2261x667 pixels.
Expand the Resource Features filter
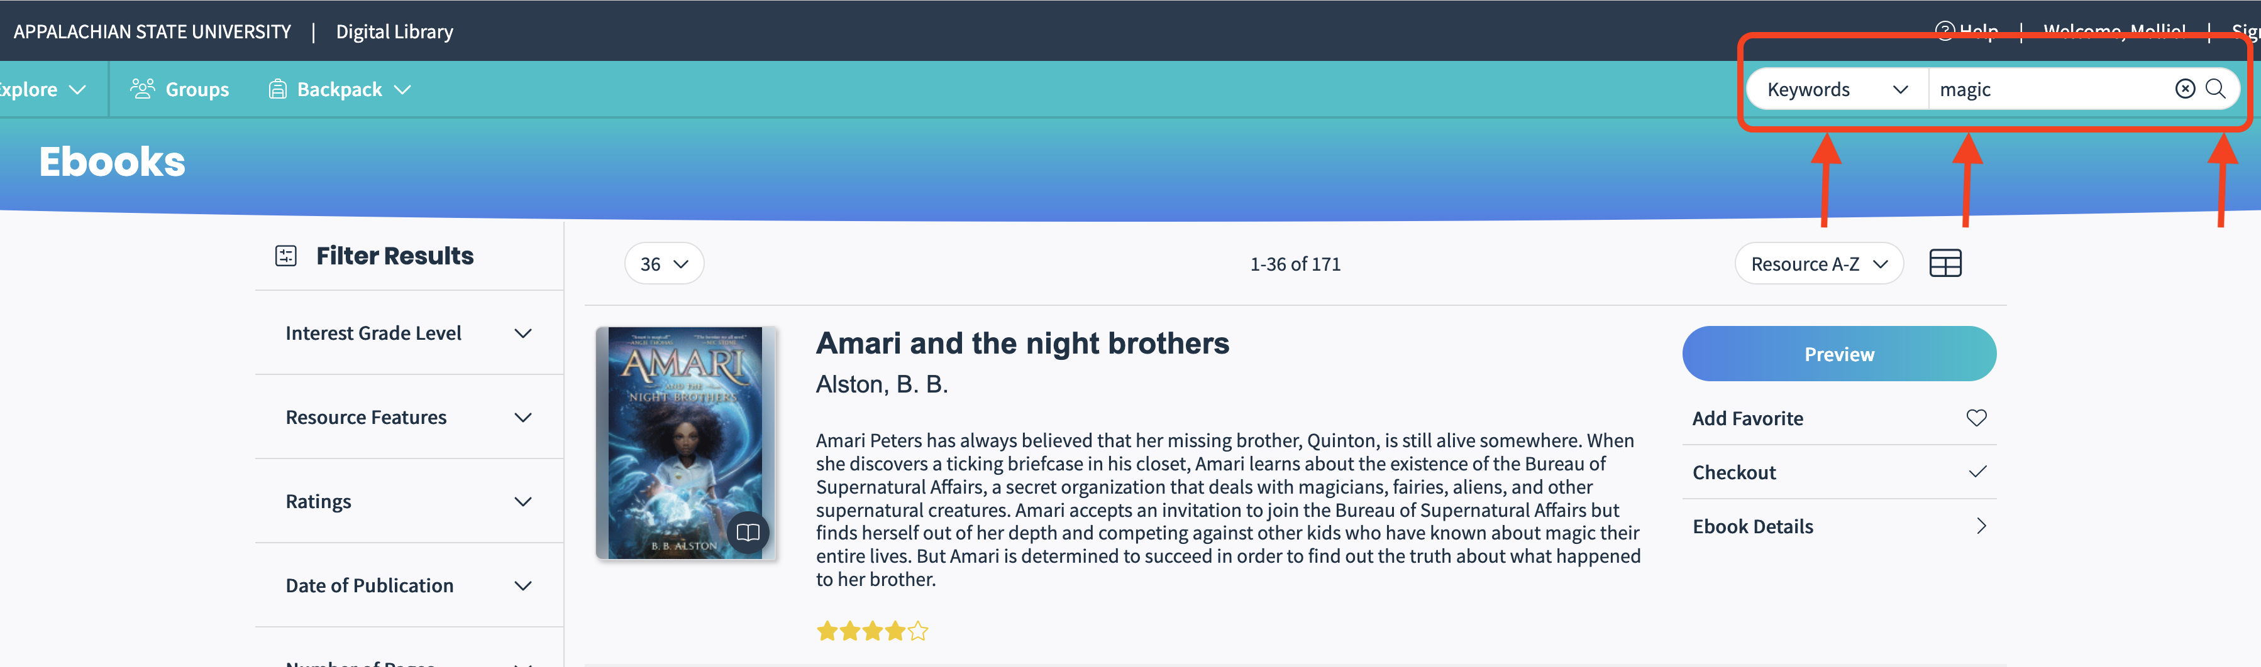point(522,417)
